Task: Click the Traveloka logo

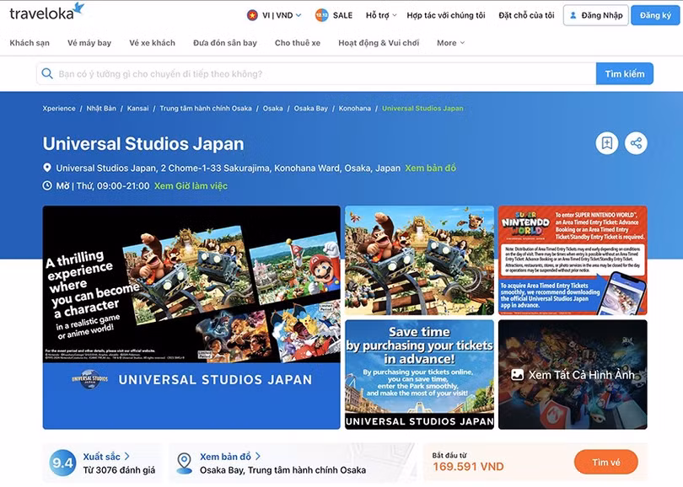Action: click(46, 12)
